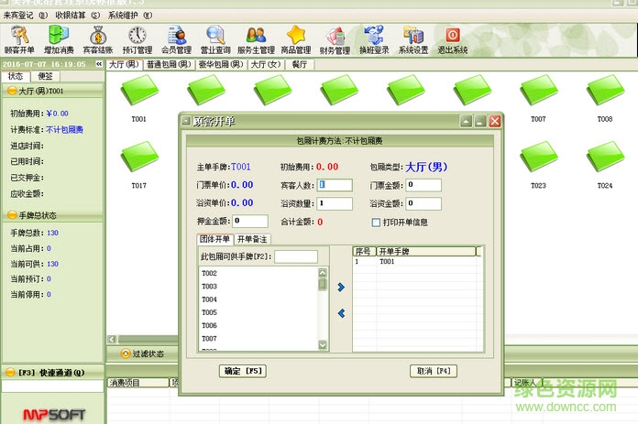638x424 pixels.
Task: Select locker card T001 icon
Action: click(139, 91)
